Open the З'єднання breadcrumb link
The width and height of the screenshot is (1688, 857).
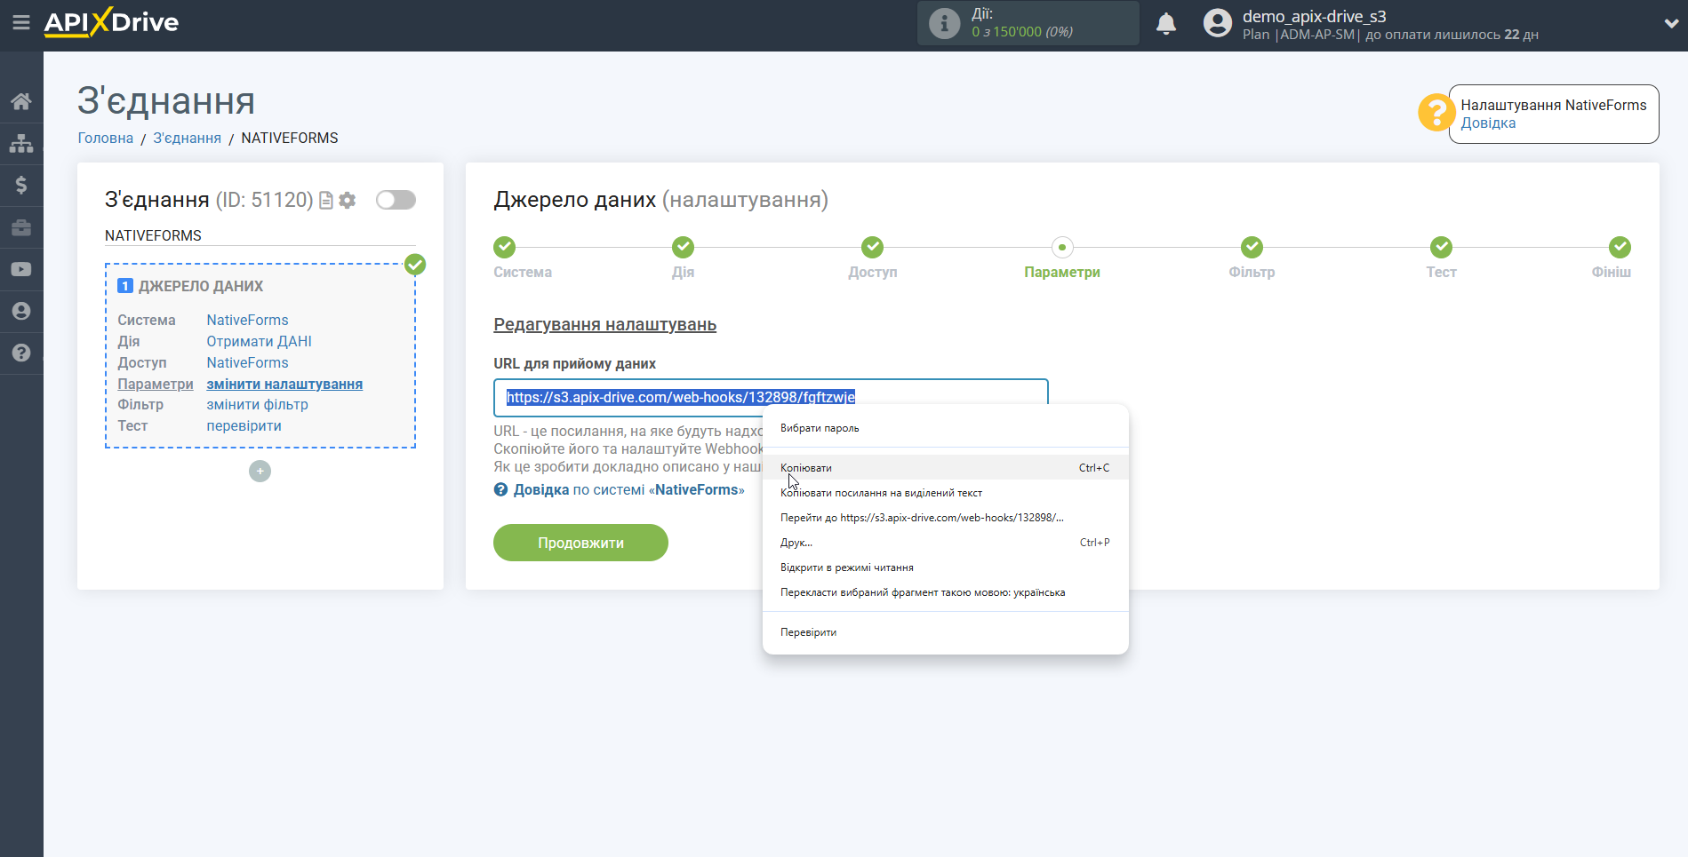tap(187, 138)
